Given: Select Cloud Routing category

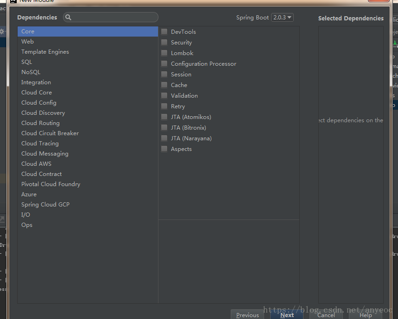Looking at the screenshot, I should pyautogui.click(x=88, y=123).
